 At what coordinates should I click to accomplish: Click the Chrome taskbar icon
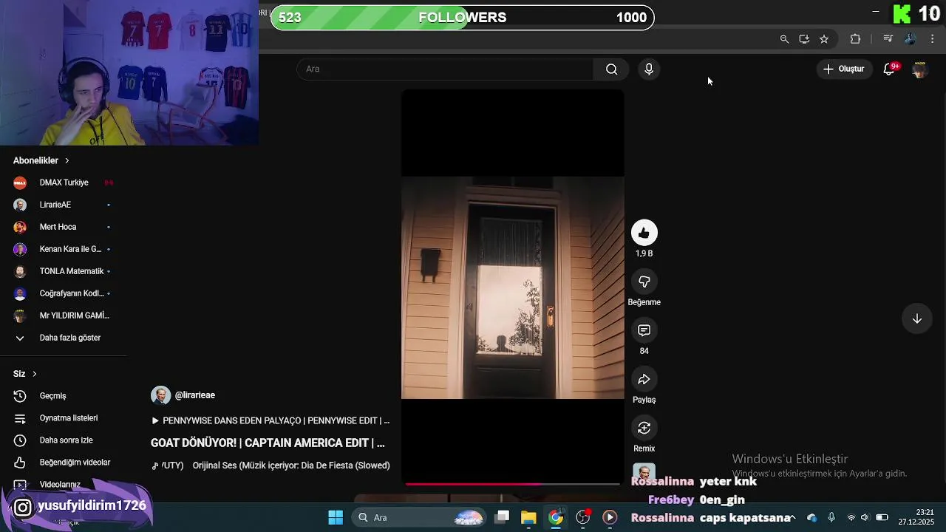[556, 517]
